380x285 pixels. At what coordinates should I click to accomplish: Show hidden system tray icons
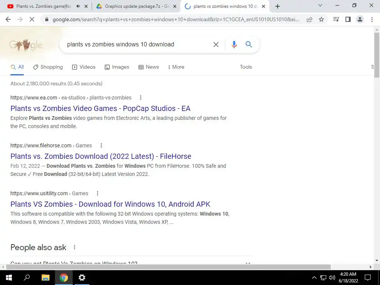(314, 278)
